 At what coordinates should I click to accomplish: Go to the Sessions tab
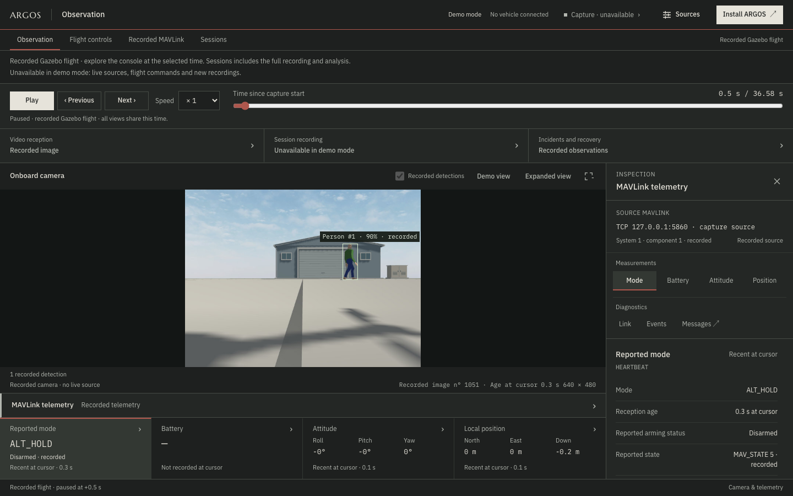click(214, 40)
